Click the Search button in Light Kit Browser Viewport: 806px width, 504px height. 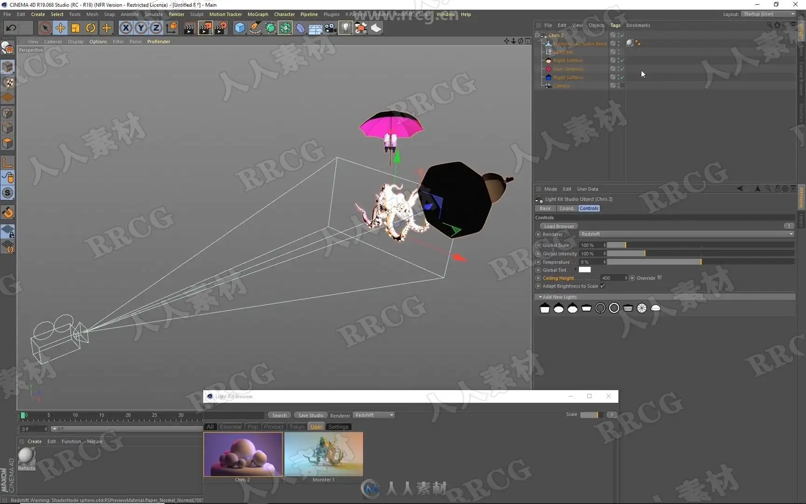[279, 415]
